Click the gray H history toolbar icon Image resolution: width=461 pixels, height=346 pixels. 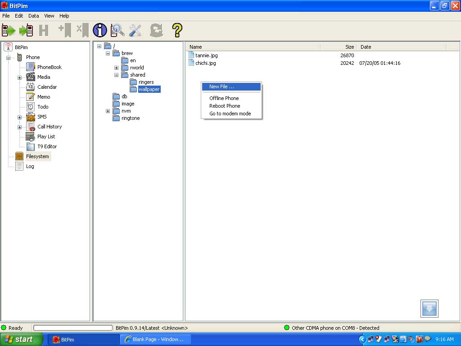pos(44,31)
